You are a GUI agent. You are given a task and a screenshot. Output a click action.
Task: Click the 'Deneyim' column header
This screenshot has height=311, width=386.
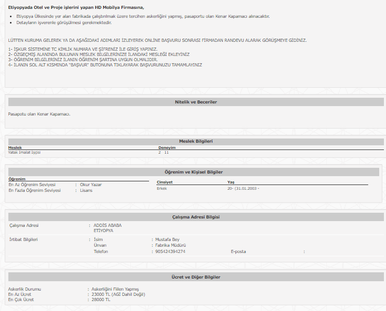(167, 148)
